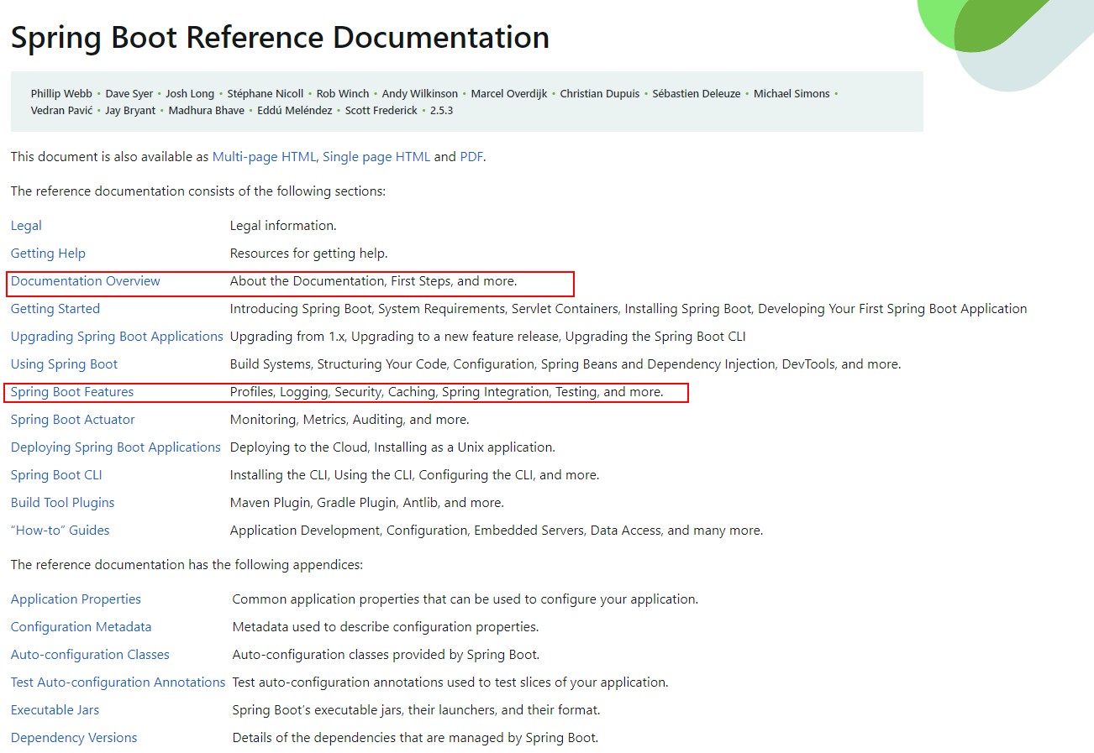Open the PDF version link
Screen dimensions: 1094x753
471,157
